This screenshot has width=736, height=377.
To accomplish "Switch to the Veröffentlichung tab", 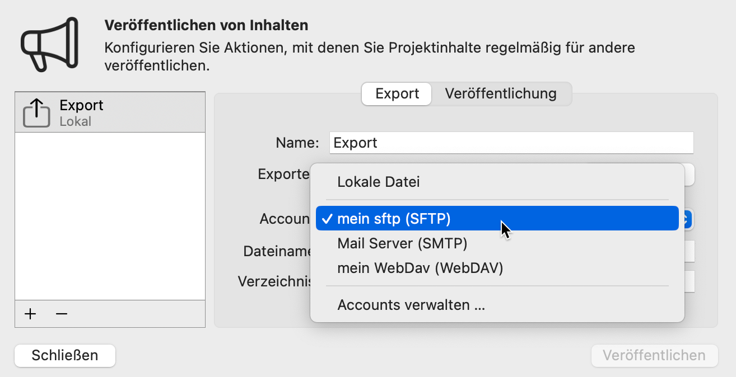I will tap(501, 94).
